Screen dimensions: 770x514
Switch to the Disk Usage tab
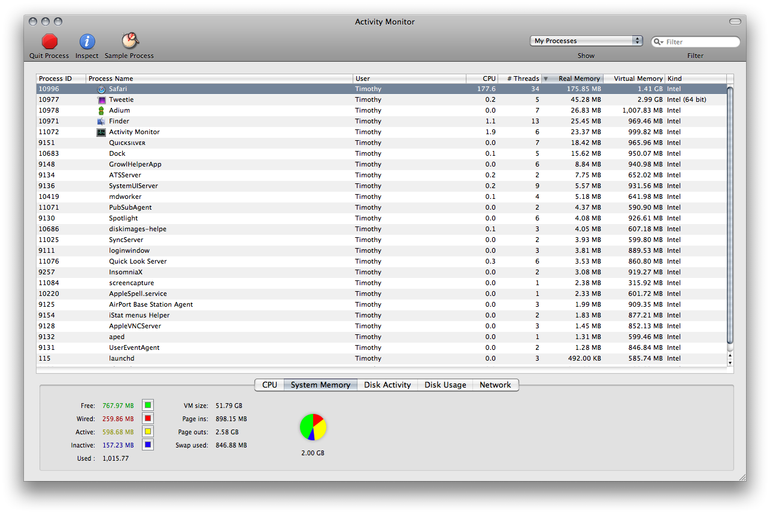click(445, 385)
